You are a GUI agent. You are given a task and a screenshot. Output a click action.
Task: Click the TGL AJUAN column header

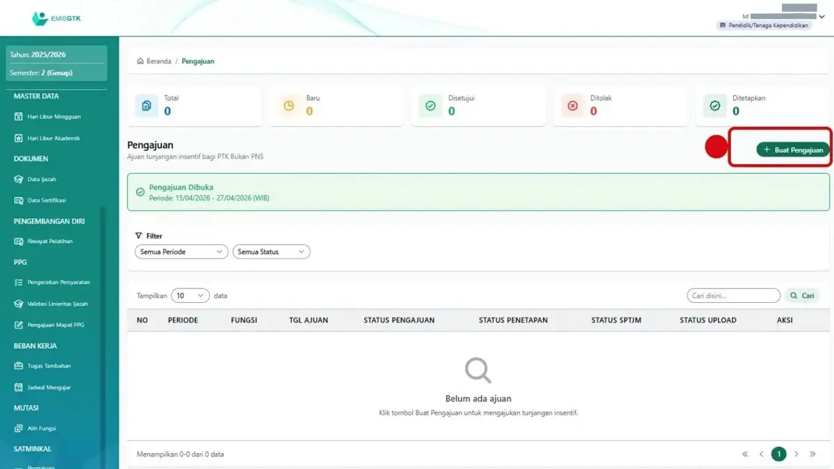point(309,320)
